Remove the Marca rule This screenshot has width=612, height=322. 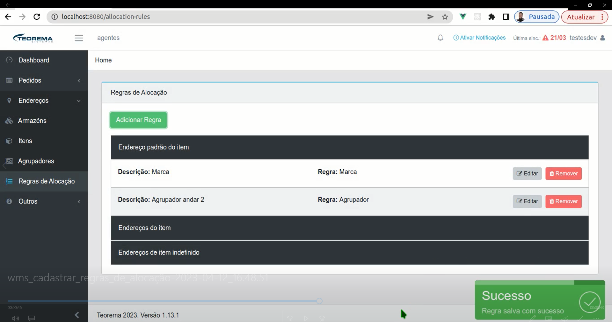pyautogui.click(x=564, y=173)
